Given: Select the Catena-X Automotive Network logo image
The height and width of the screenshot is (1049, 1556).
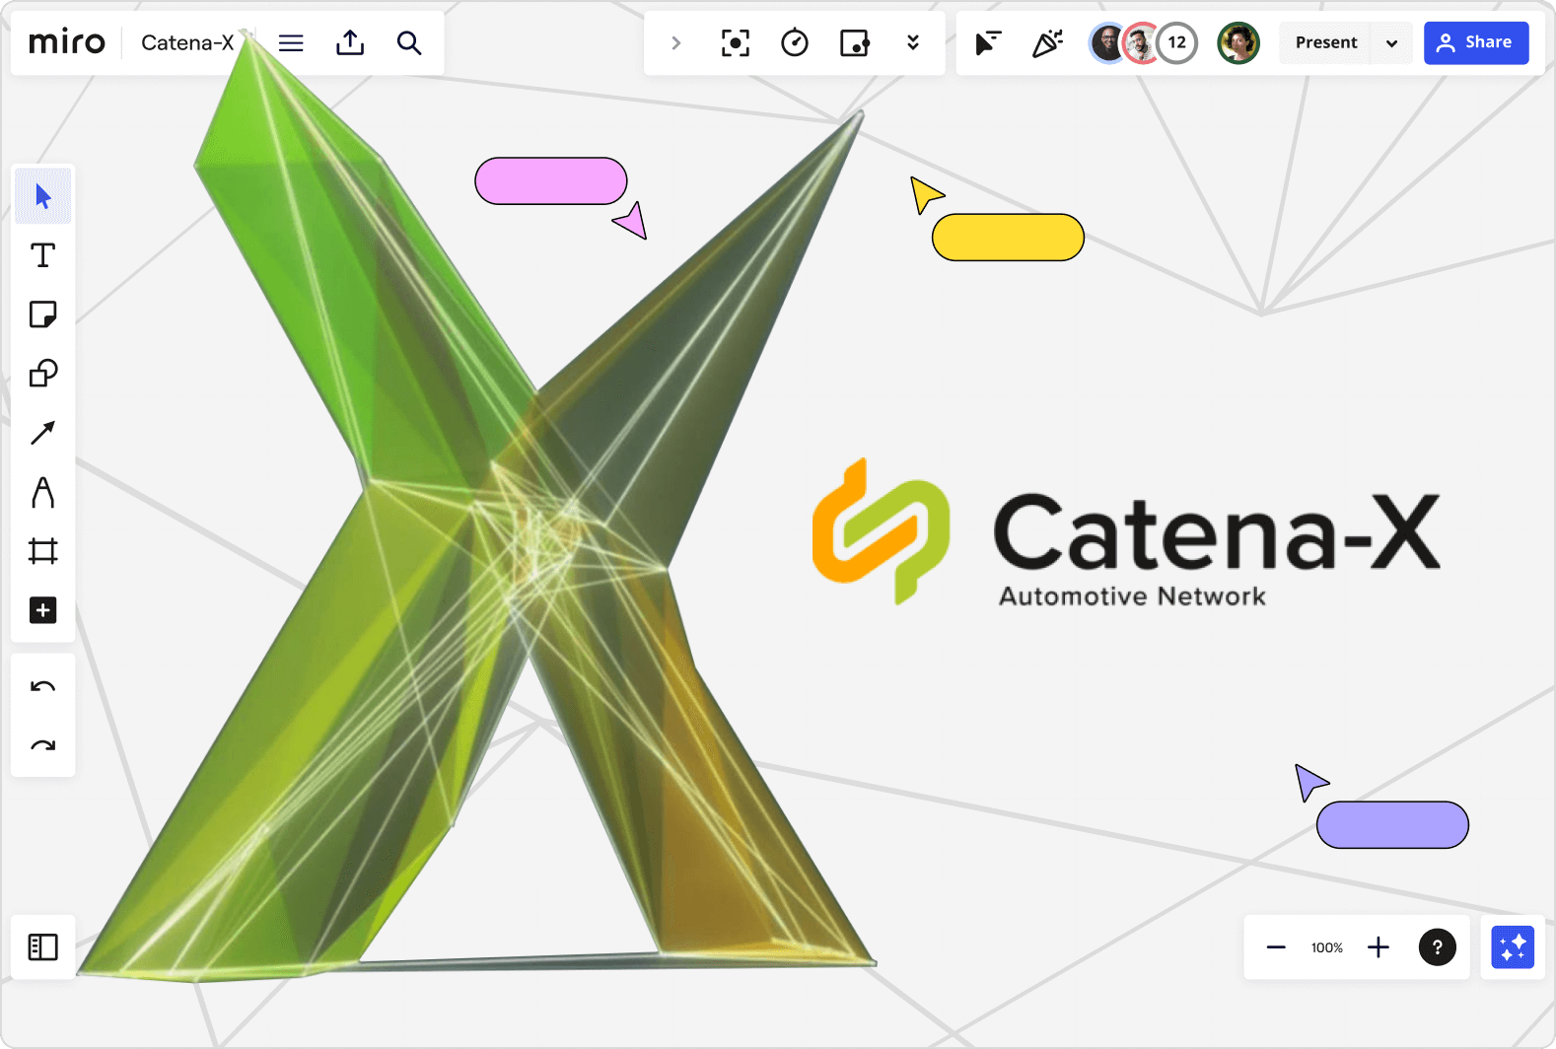Looking at the screenshot, I should coord(1126,532).
